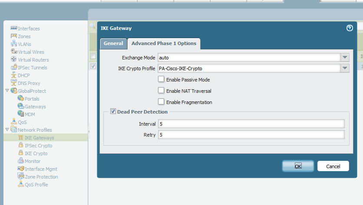Click in the Interval input field
Viewport: 363px width, 205px height.
(x=251, y=124)
